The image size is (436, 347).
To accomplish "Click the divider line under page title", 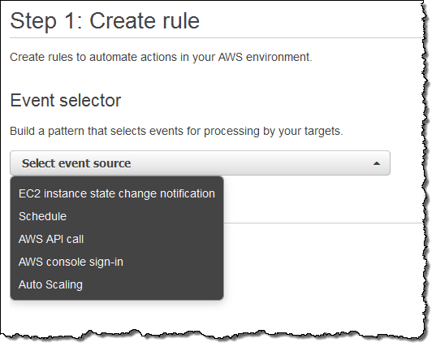I will click(x=215, y=37).
